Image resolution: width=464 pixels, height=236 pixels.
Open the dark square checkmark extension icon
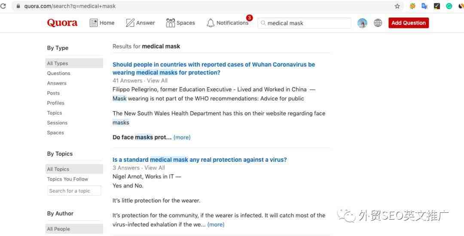click(x=437, y=6)
